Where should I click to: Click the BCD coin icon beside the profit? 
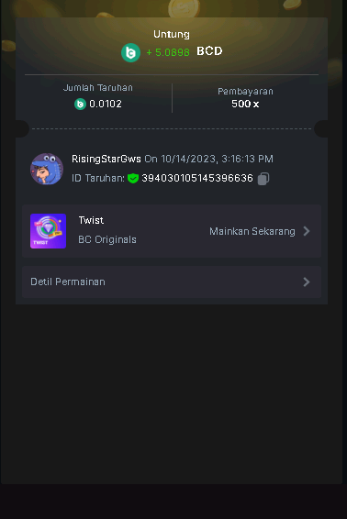click(130, 52)
